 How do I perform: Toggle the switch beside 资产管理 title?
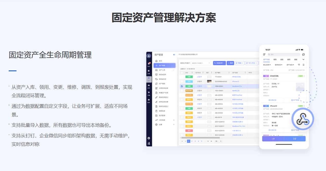tap(174, 55)
